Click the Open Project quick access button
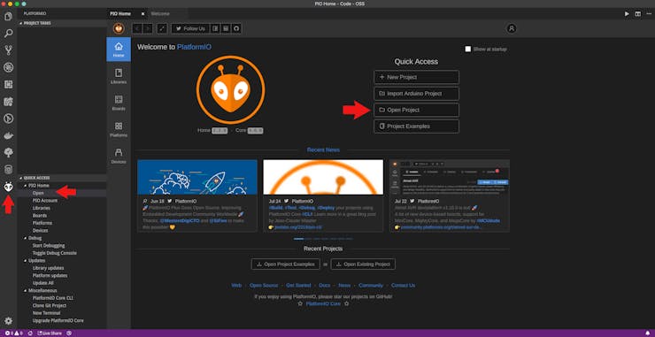This screenshot has height=337, width=655. click(416, 110)
